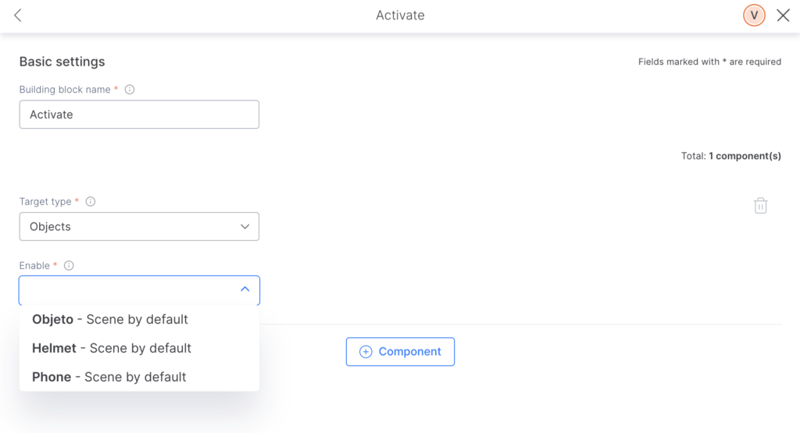
Task: Open the Target type Objects dropdown
Action: [139, 227]
